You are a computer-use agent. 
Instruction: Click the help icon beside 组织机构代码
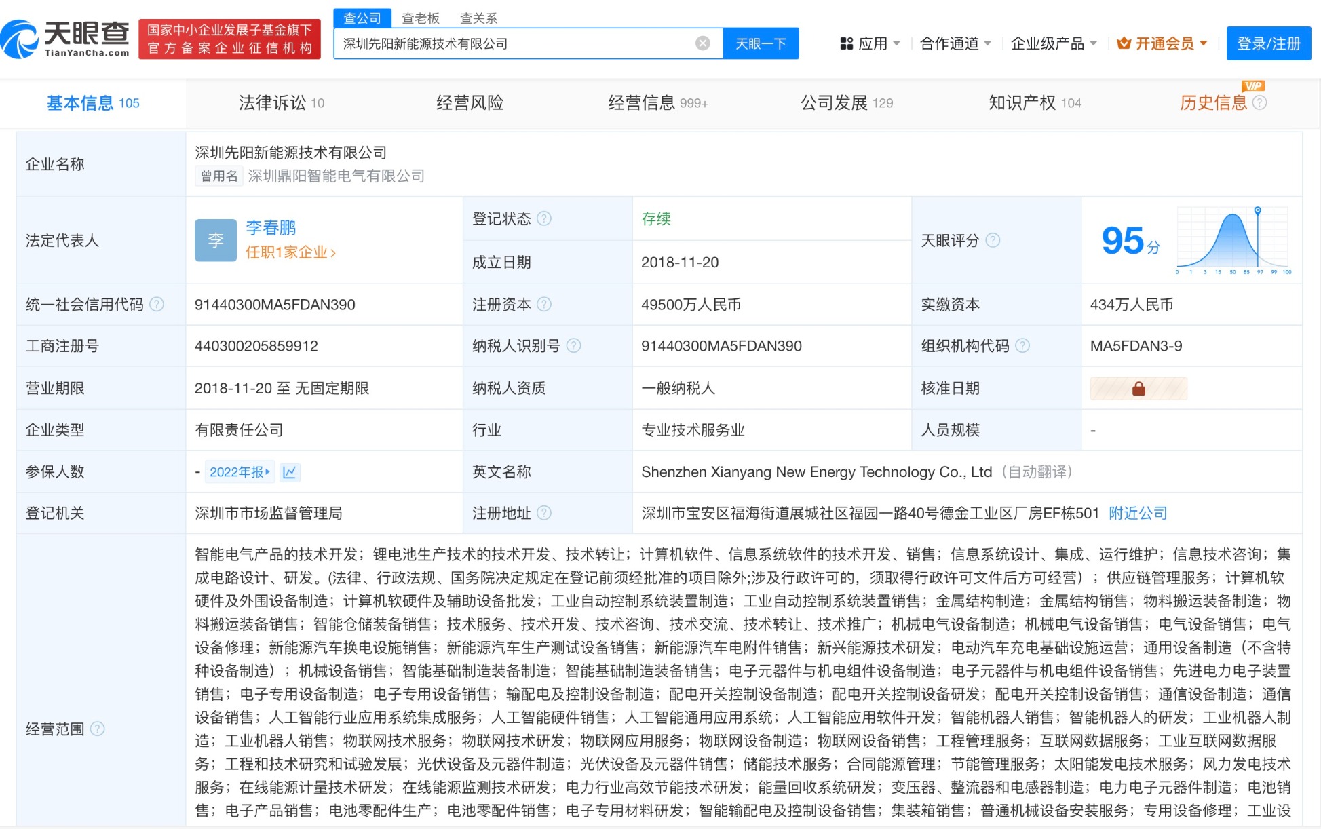click(x=1022, y=346)
